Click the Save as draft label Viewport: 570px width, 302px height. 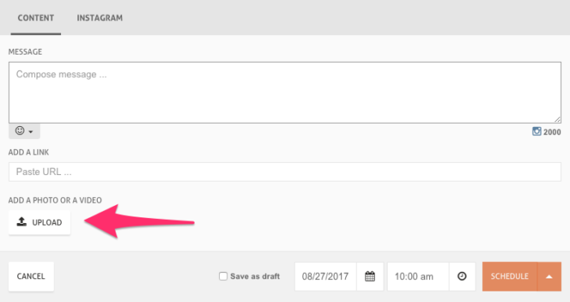255,277
